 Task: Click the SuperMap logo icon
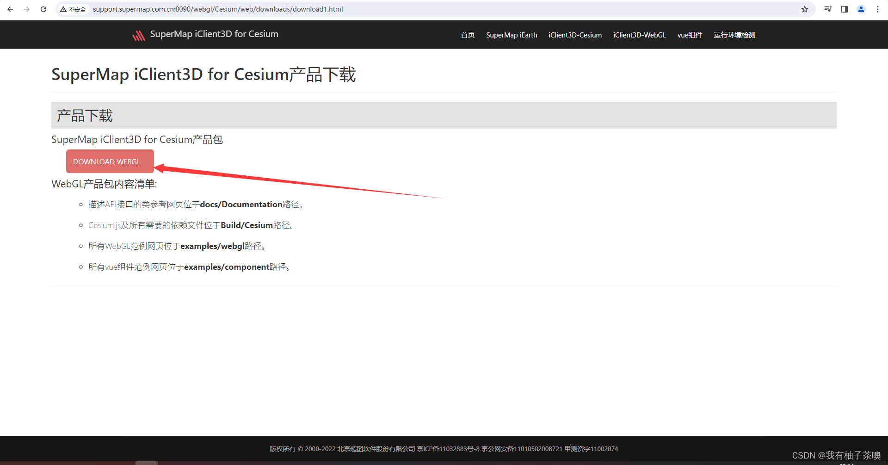click(x=139, y=35)
